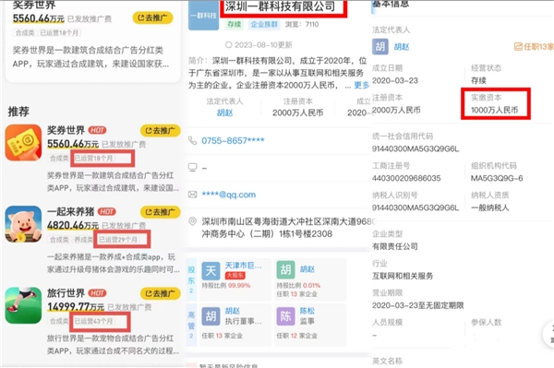This screenshot has height=368, width=554.
Task: Click the 4820.46万元 amount
Action: (x=73, y=225)
